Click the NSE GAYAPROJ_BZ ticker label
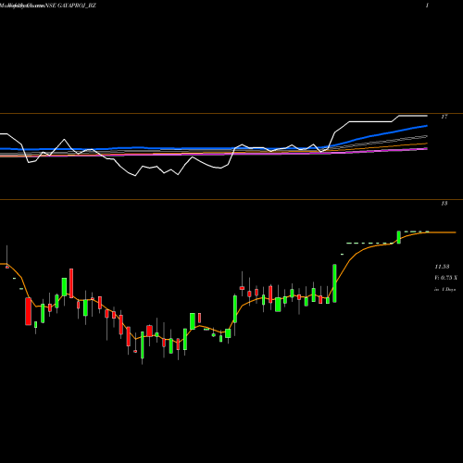 (x=70, y=6)
